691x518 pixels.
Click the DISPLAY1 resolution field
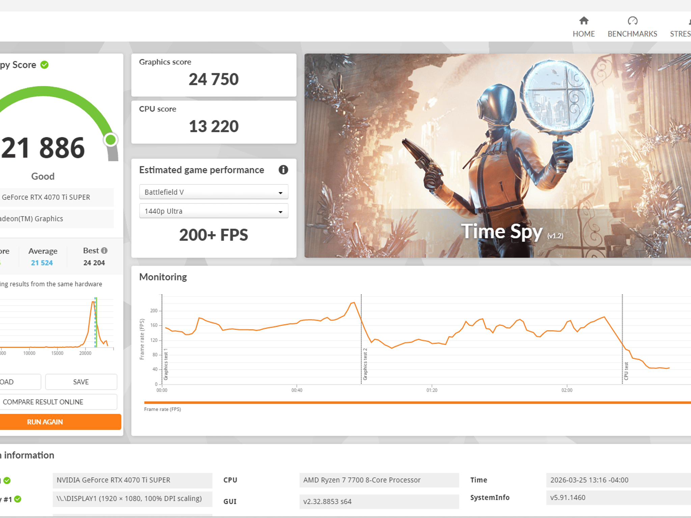[x=132, y=499]
